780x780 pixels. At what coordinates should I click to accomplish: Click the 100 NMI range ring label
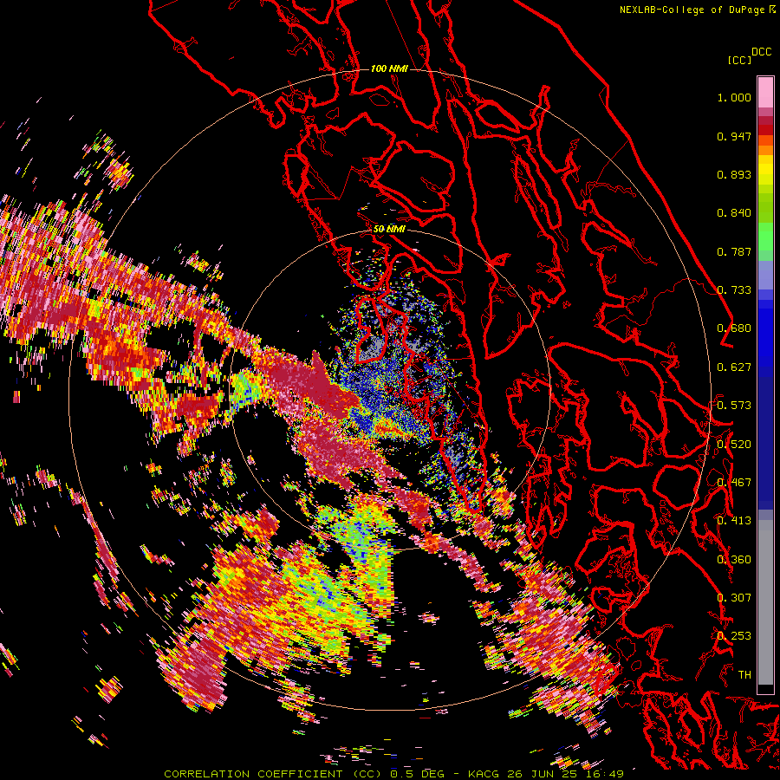tap(389, 68)
